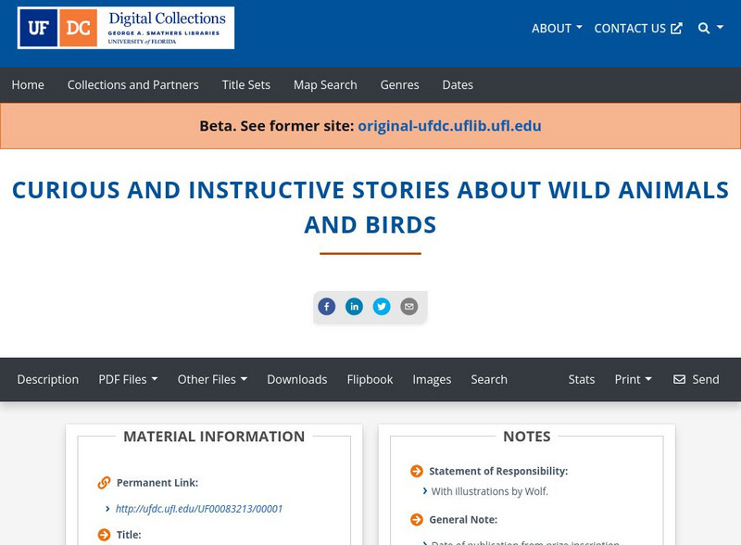Image resolution: width=741 pixels, height=545 pixels.
Task: Open the ufdc.ufl.edu permanent link URL
Action: 200,508
